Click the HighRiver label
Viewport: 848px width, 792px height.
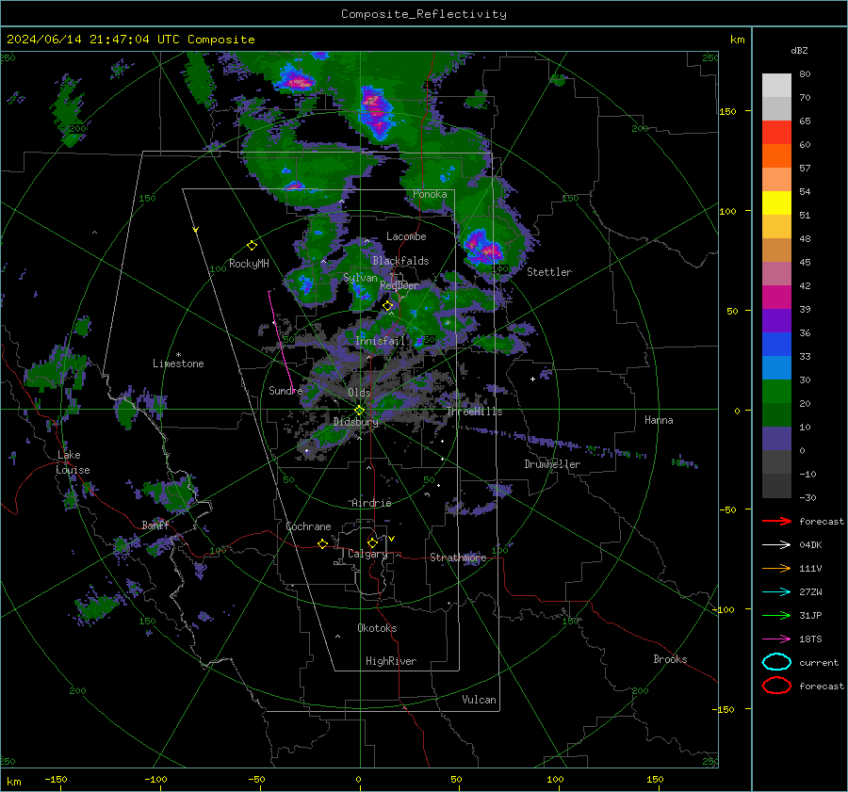tap(391, 661)
